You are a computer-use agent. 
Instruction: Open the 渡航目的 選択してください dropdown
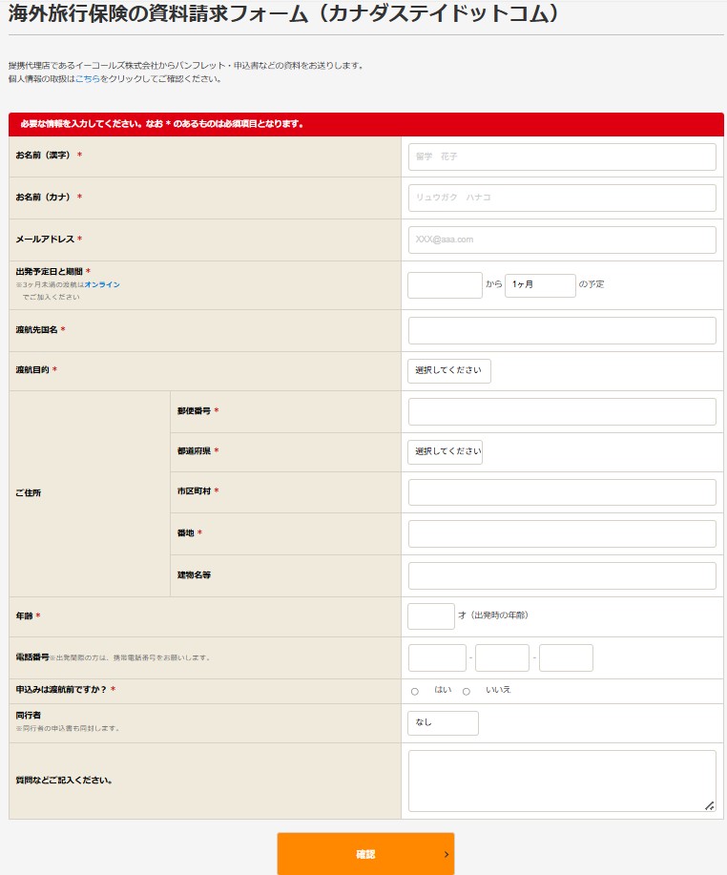pyautogui.click(x=449, y=370)
